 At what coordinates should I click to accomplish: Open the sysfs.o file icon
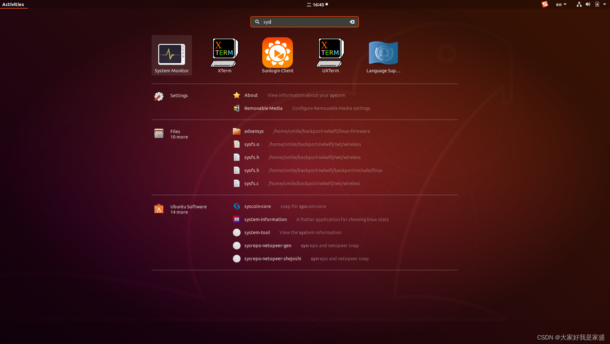click(237, 144)
